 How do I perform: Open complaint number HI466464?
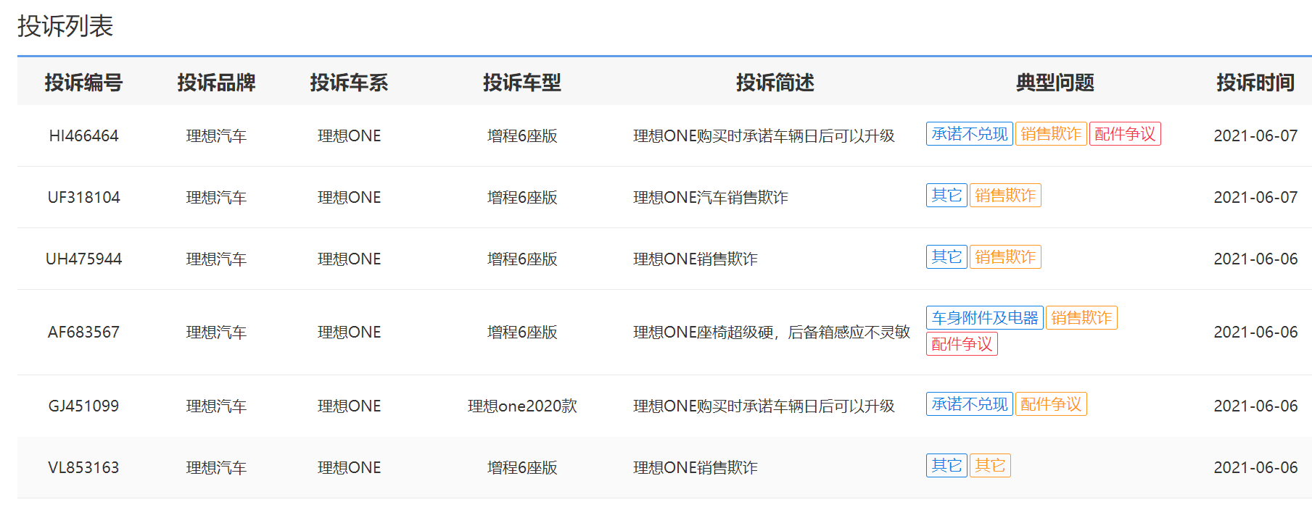(83, 135)
